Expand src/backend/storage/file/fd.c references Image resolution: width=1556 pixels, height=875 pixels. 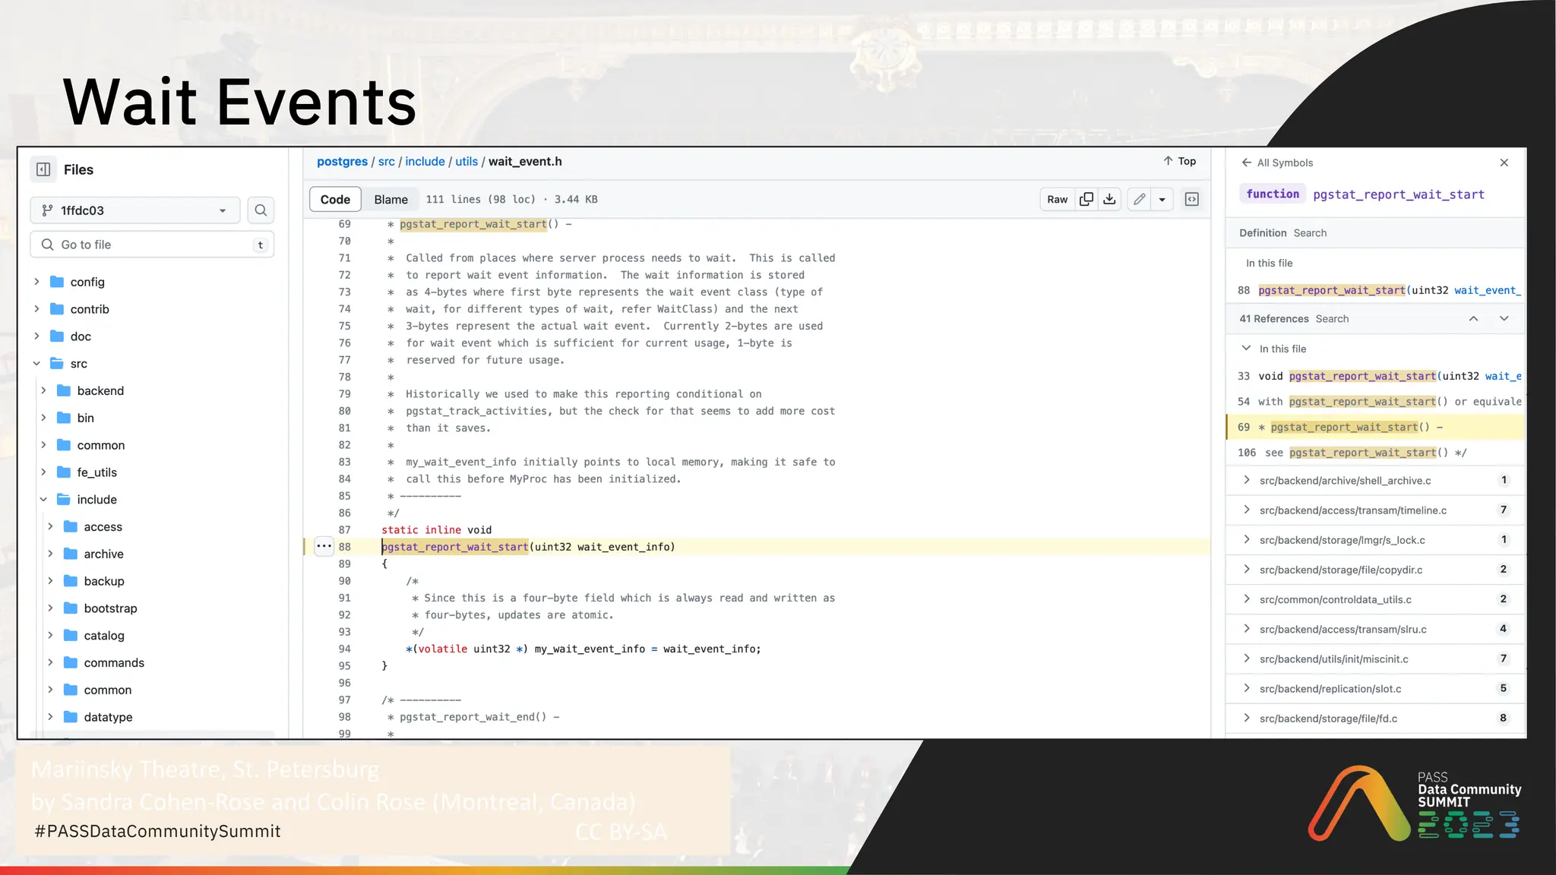1246,718
